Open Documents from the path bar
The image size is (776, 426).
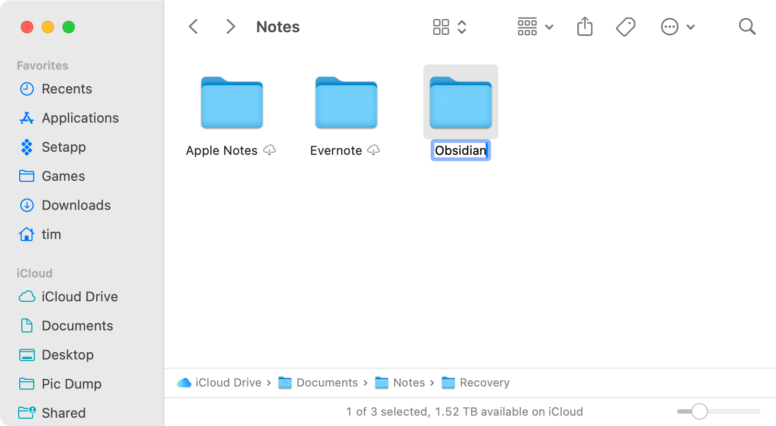click(328, 382)
